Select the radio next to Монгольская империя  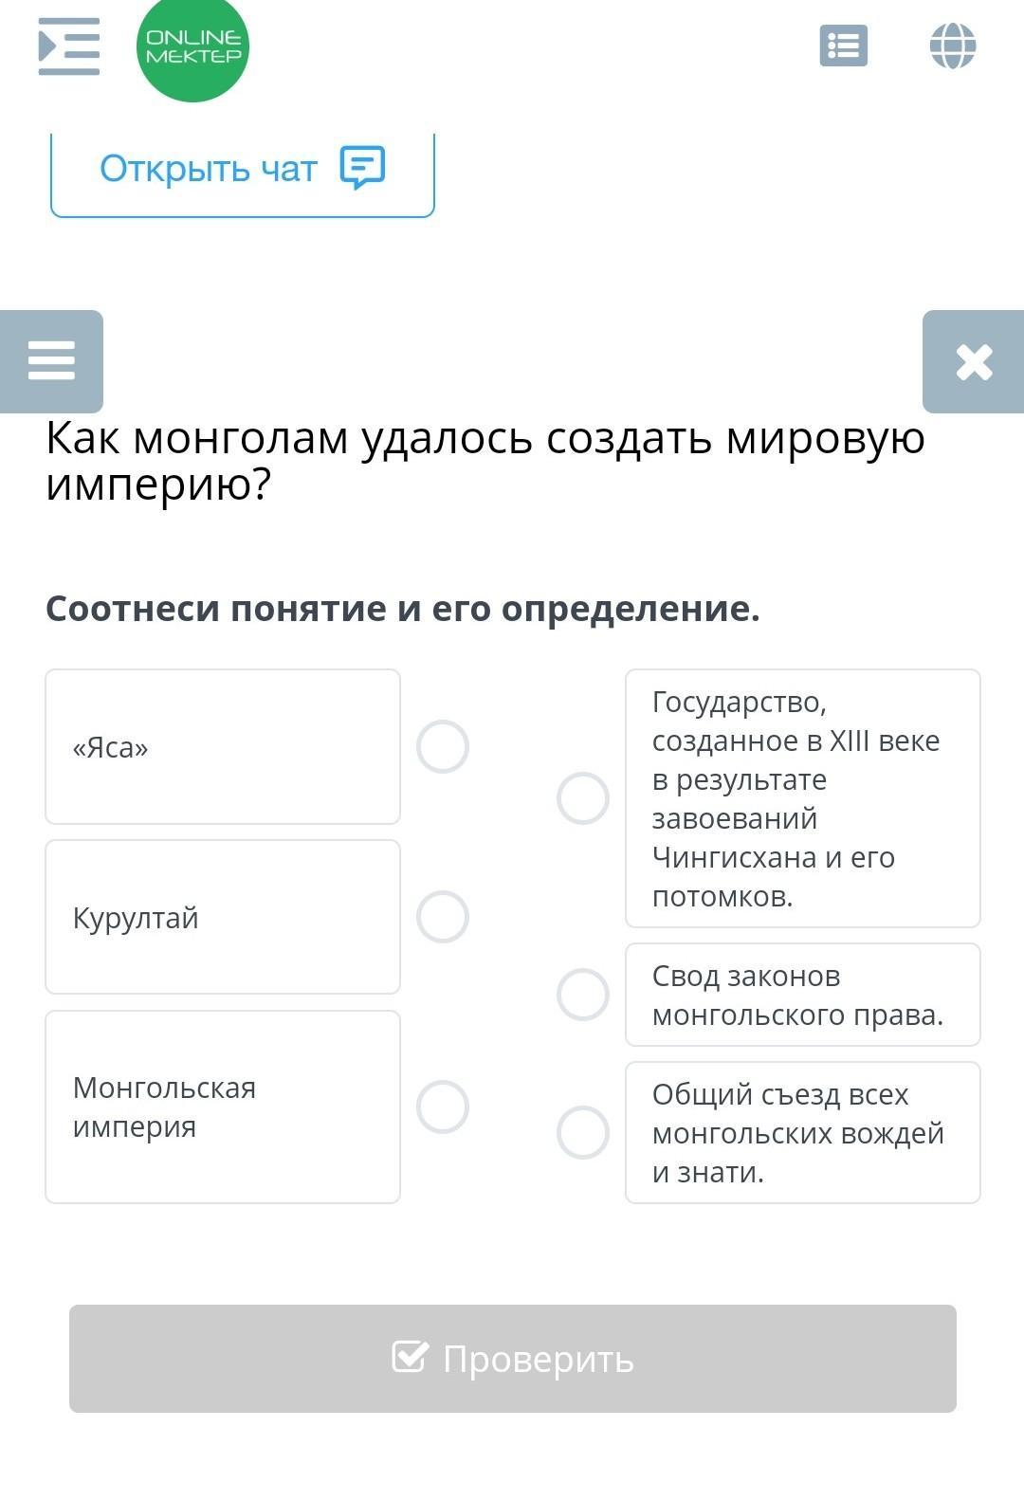click(443, 1107)
